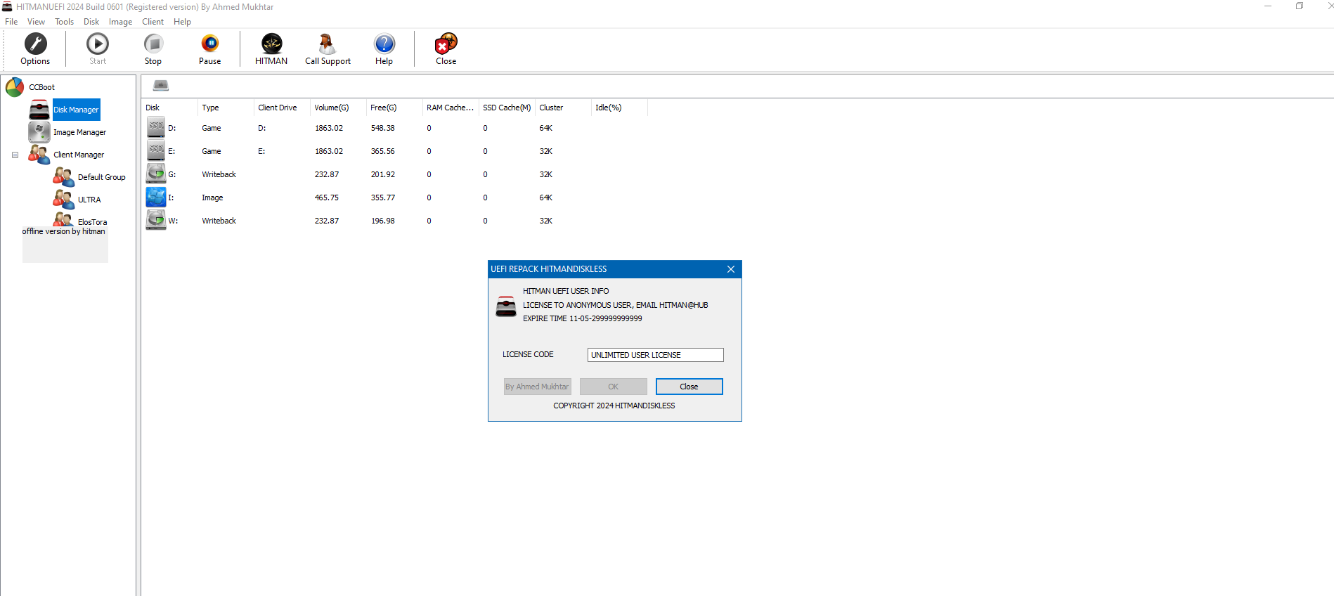
Task: Select the E: game disk icon
Action: click(x=156, y=151)
